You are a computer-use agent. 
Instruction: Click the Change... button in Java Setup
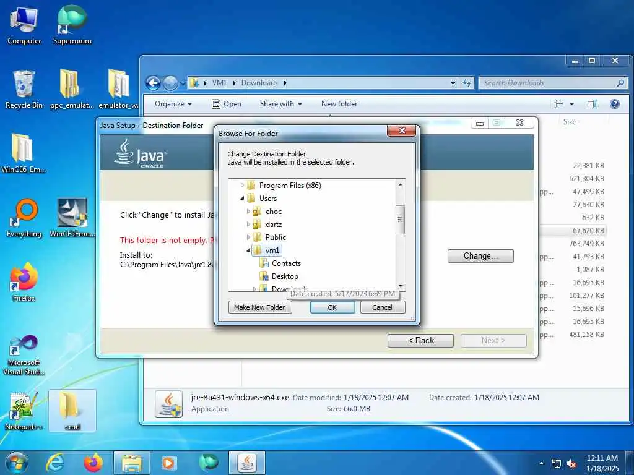(480, 255)
